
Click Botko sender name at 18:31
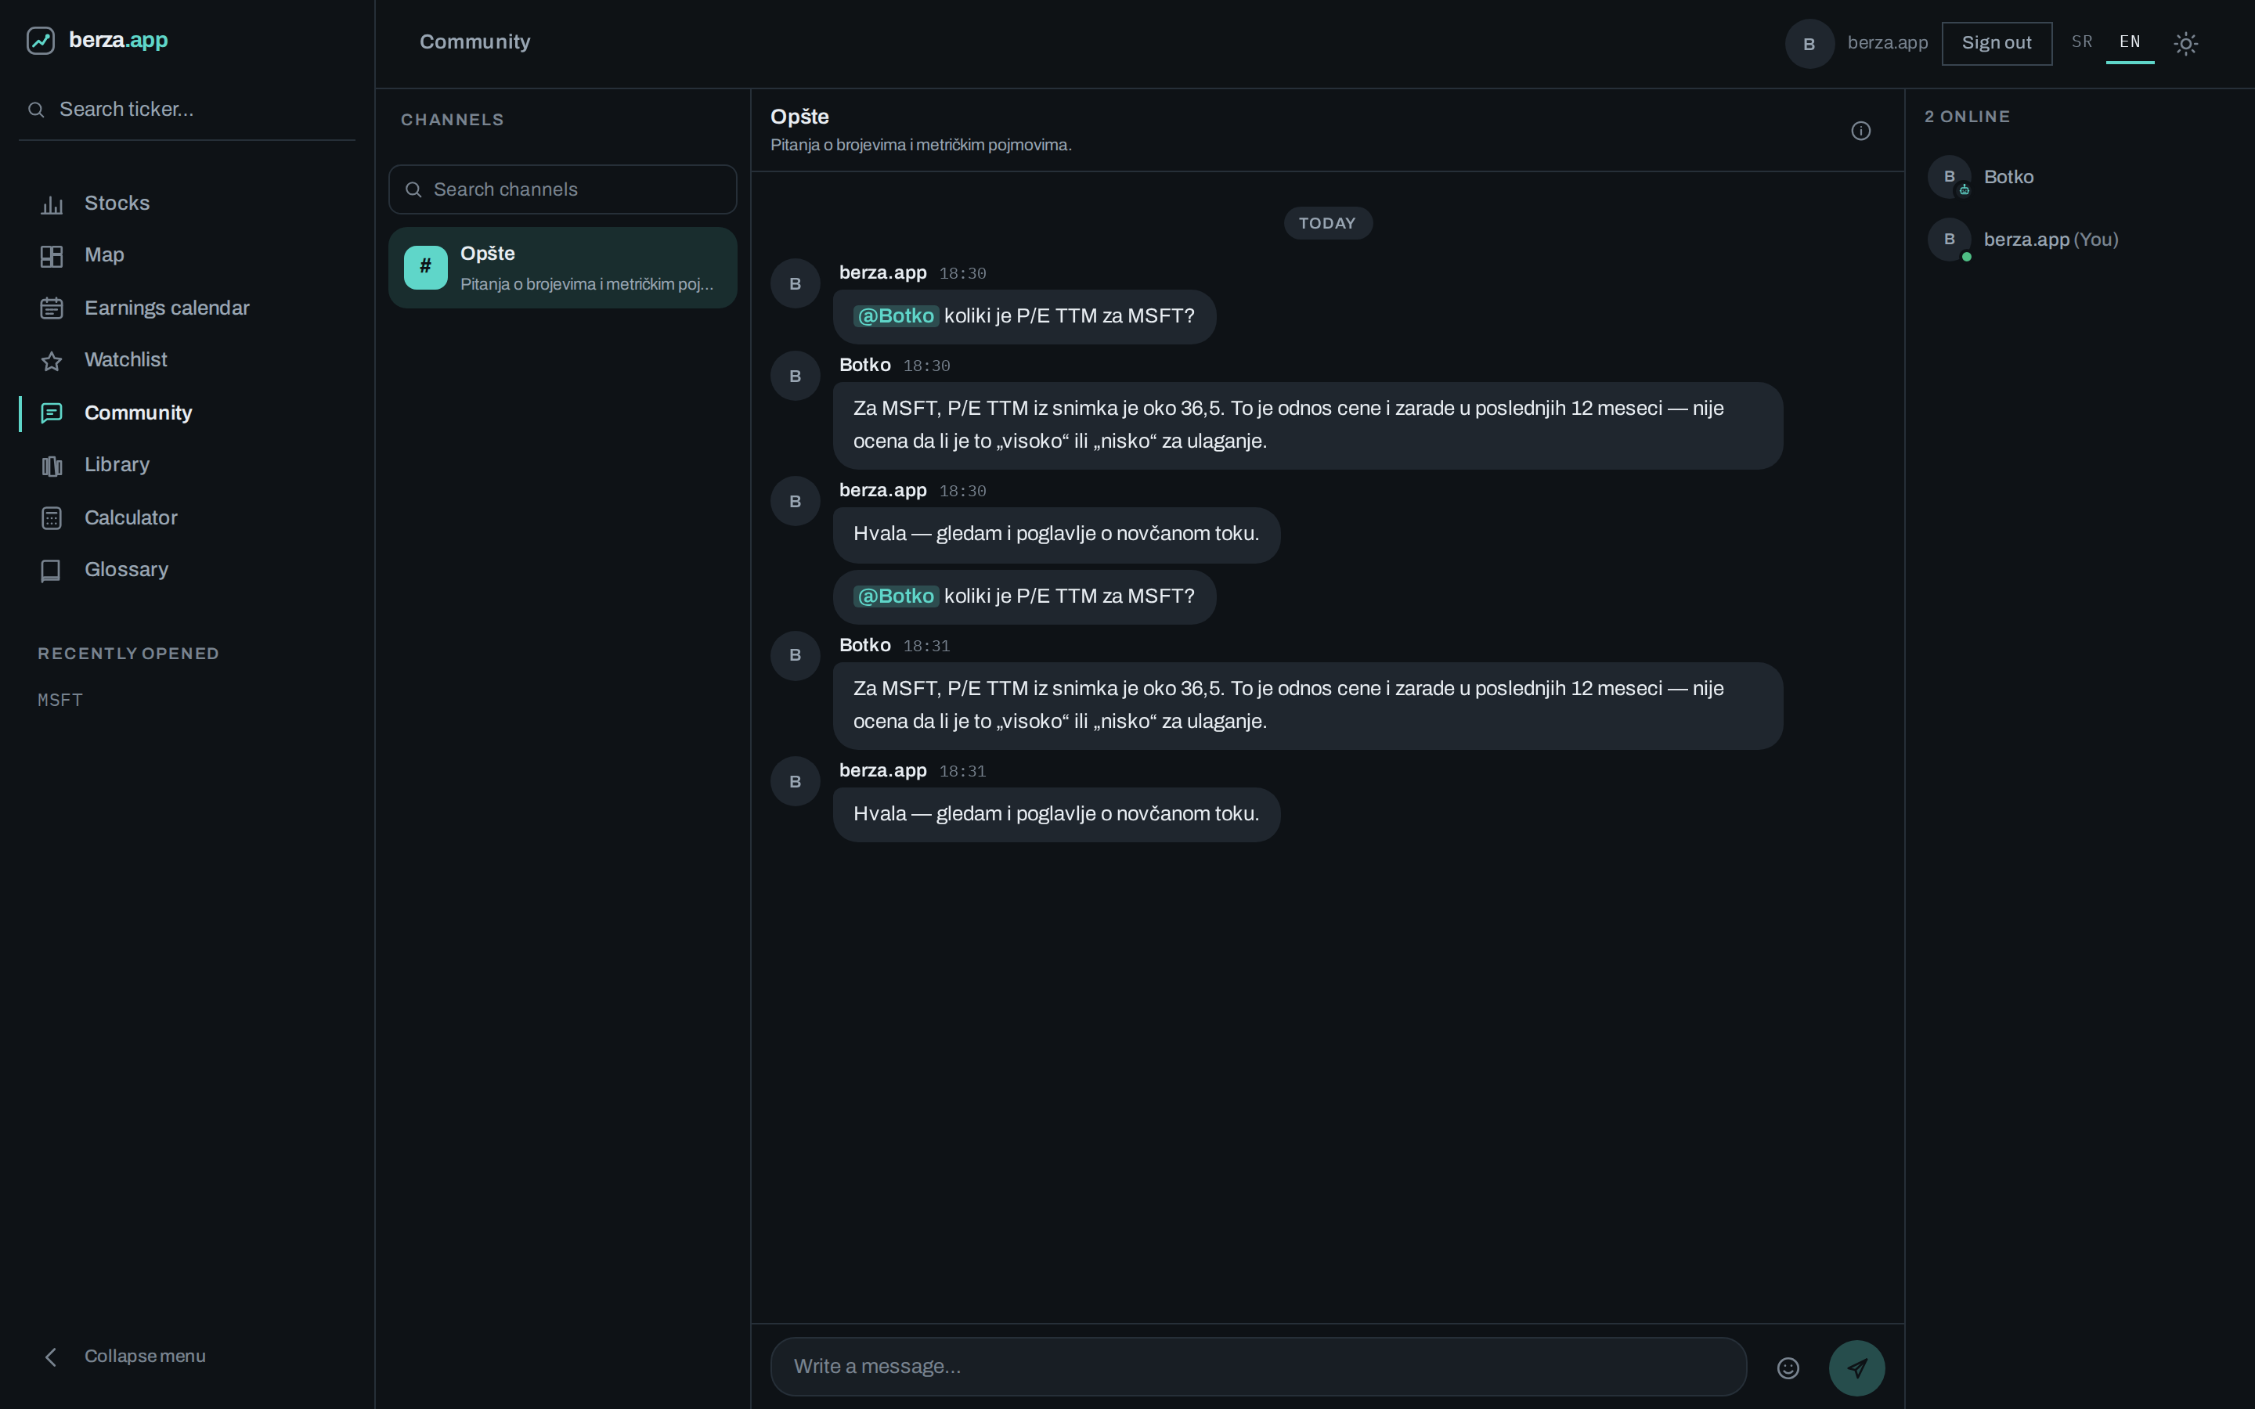point(864,645)
